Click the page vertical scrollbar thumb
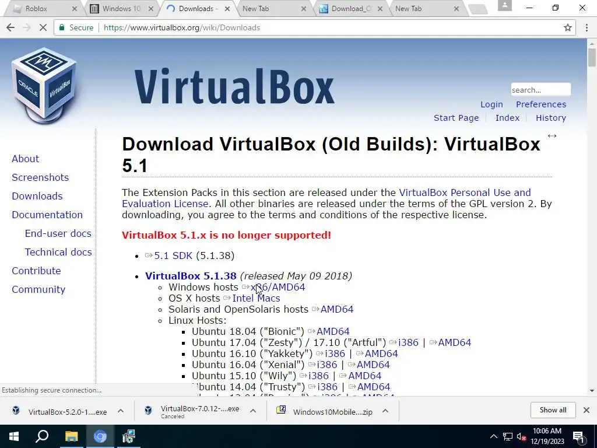Image resolution: width=597 pixels, height=448 pixels. pyautogui.click(x=592, y=58)
